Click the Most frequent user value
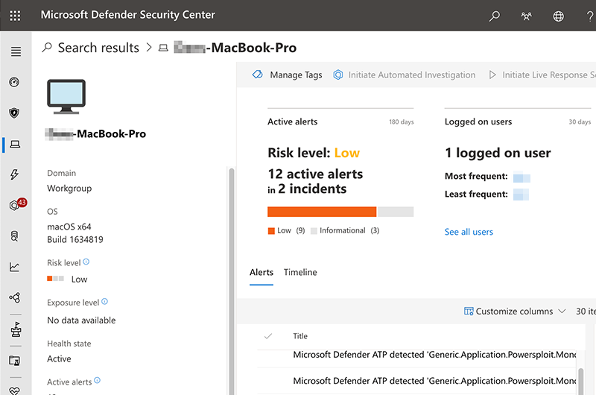Image resolution: width=596 pixels, height=395 pixels. (x=521, y=177)
